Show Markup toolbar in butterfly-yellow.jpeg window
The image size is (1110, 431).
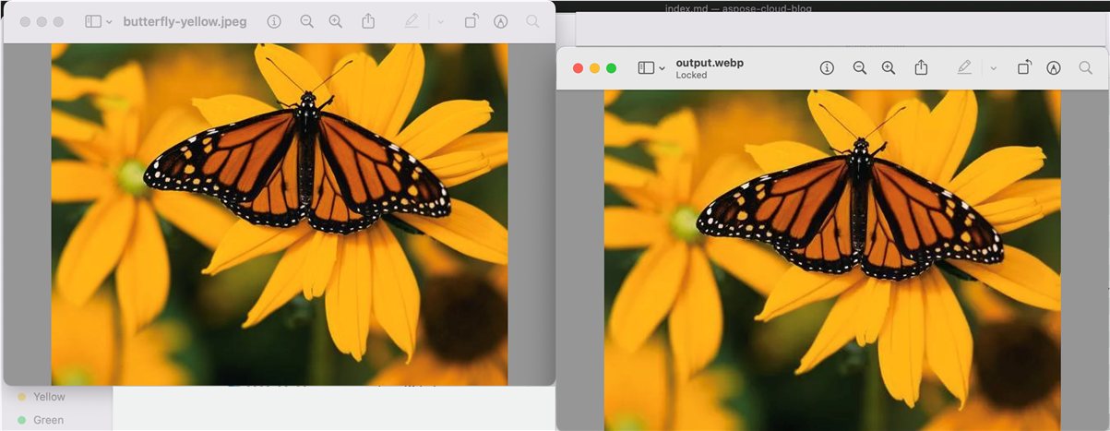point(501,21)
